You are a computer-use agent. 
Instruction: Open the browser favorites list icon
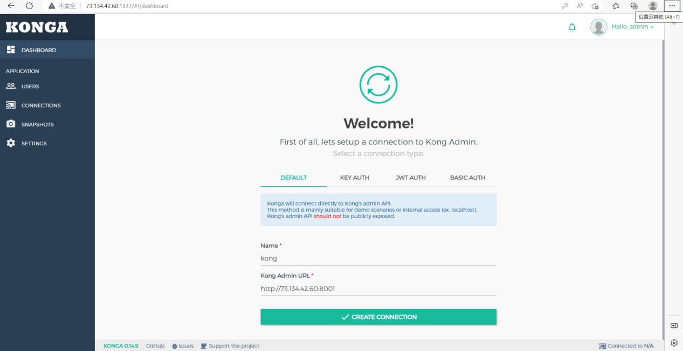click(616, 6)
